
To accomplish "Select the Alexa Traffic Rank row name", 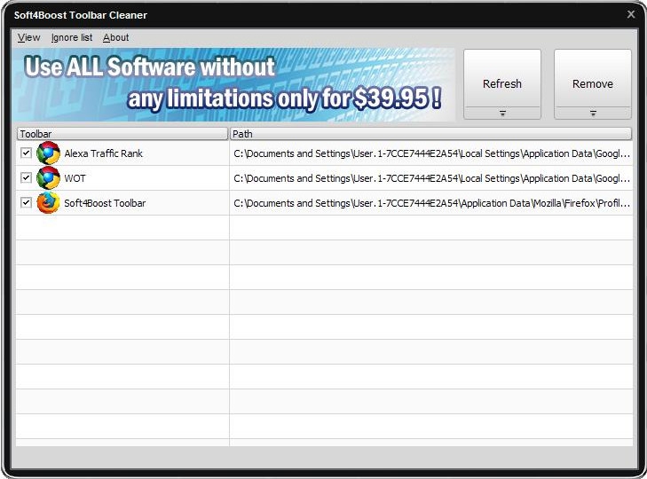I will tap(103, 153).
